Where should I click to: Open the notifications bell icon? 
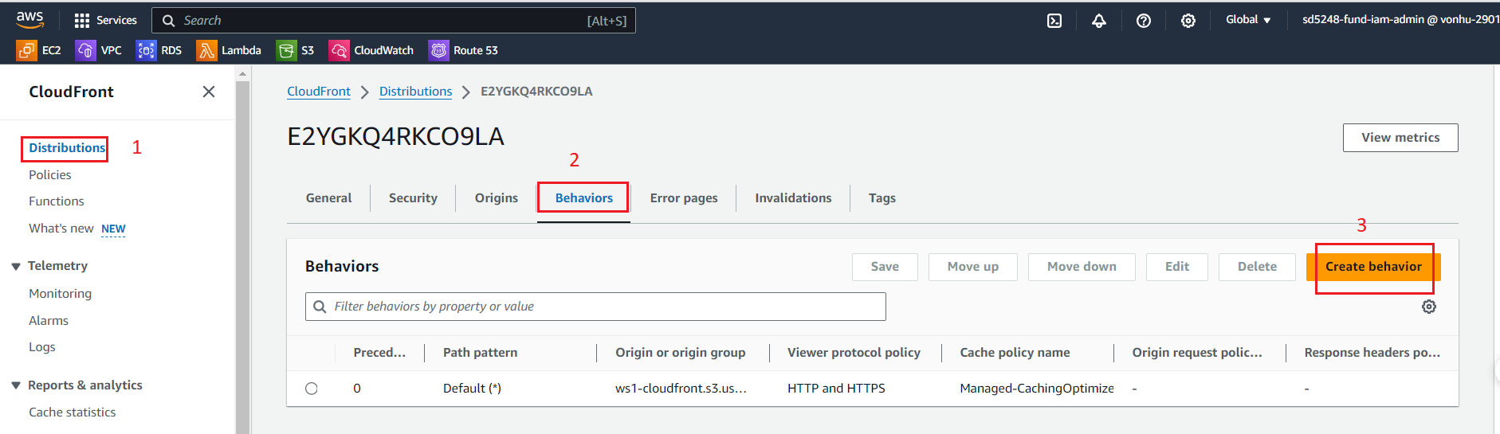click(x=1099, y=21)
